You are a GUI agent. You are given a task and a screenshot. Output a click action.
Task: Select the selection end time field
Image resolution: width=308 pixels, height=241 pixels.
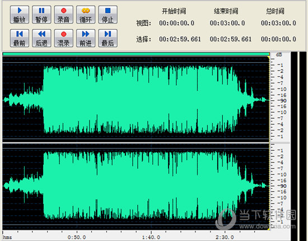(230, 39)
